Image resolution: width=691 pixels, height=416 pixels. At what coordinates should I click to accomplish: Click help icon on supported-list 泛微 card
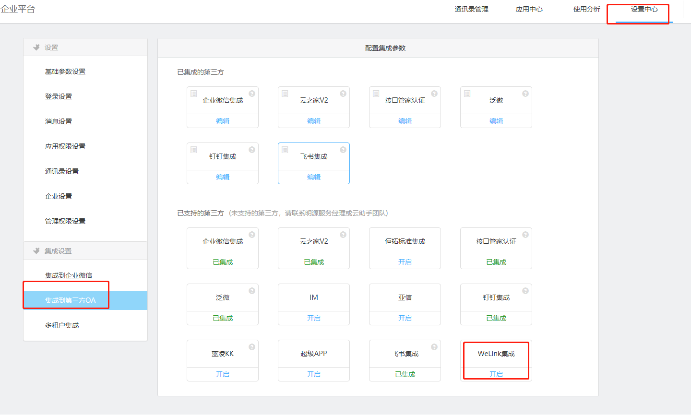click(x=252, y=291)
